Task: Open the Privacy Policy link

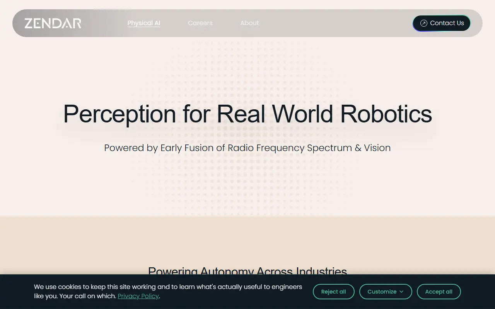Action: pos(138,296)
